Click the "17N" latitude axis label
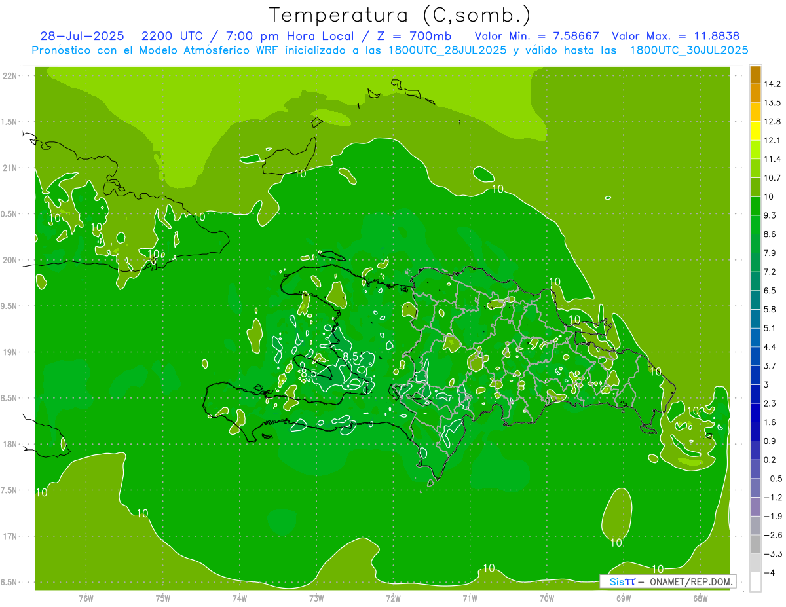This screenshot has height=607, width=786. point(10,536)
